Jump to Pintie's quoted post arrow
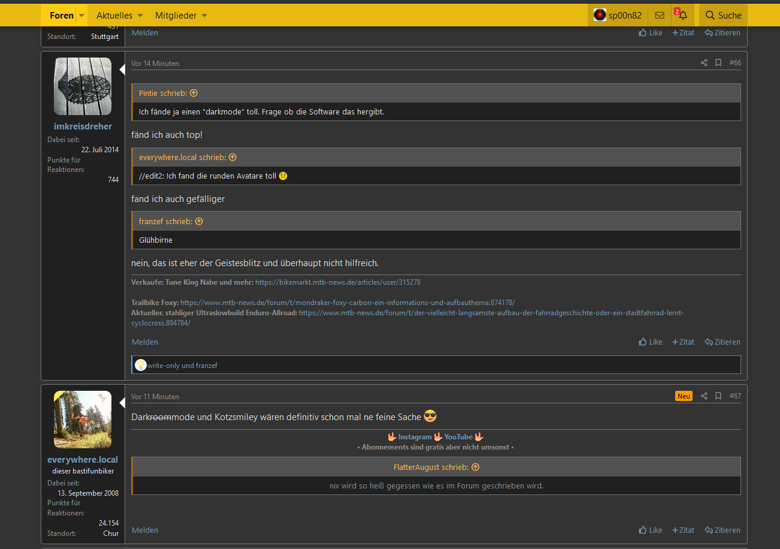Image resolution: width=780 pixels, height=549 pixels. tap(194, 93)
